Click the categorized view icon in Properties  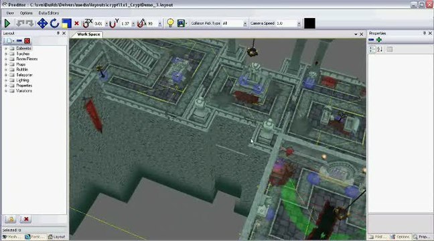pyautogui.click(x=372, y=50)
